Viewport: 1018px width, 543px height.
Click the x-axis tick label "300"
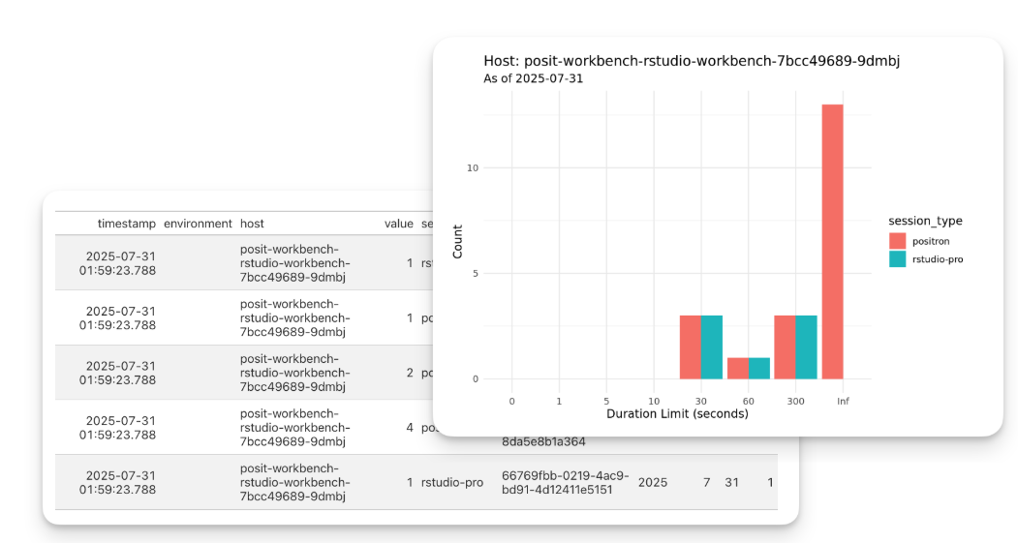tap(795, 401)
